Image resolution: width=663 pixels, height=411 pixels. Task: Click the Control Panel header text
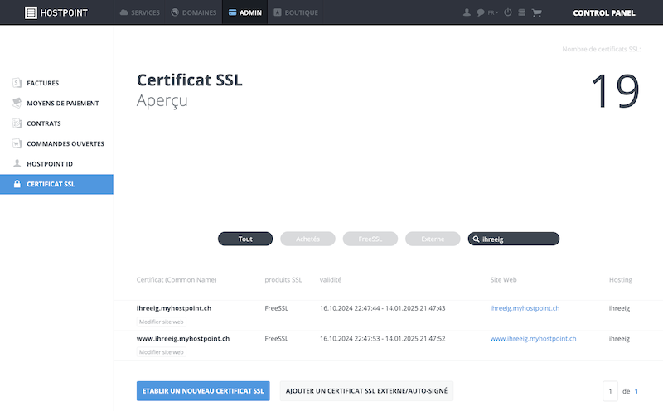click(x=604, y=12)
